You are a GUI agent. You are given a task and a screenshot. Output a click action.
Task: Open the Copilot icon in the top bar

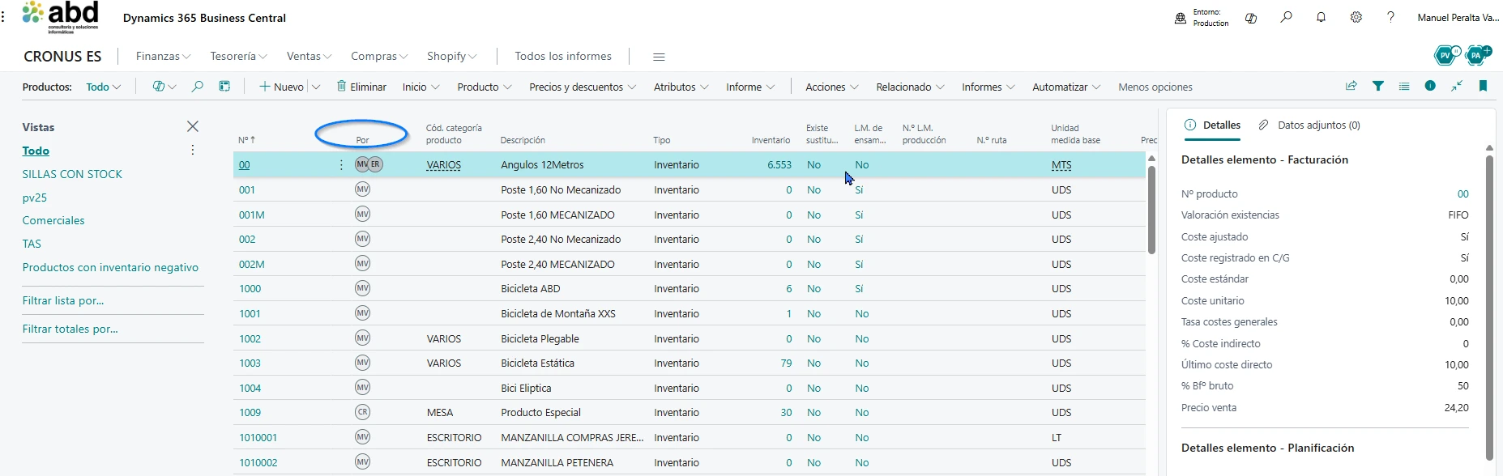click(x=1251, y=18)
